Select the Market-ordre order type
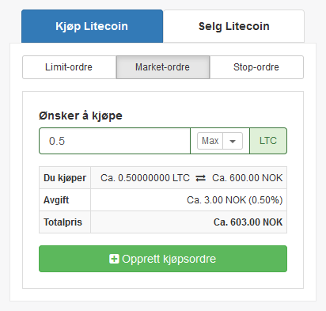 point(163,67)
